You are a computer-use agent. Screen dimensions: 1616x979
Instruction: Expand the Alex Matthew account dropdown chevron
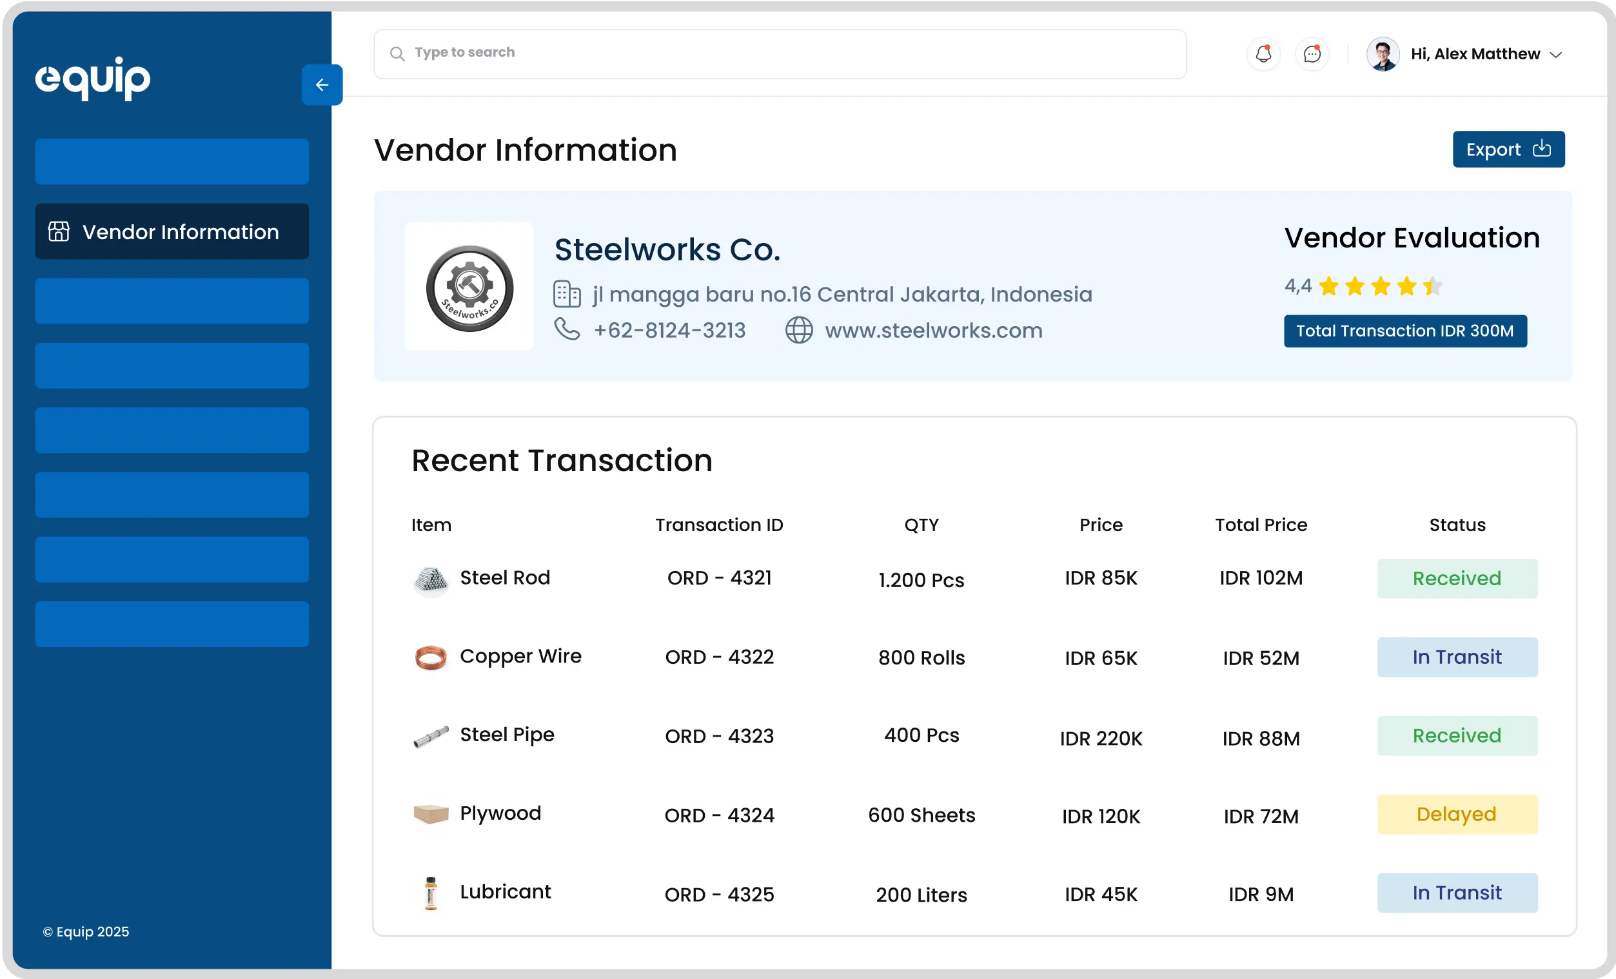click(x=1555, y=54)
